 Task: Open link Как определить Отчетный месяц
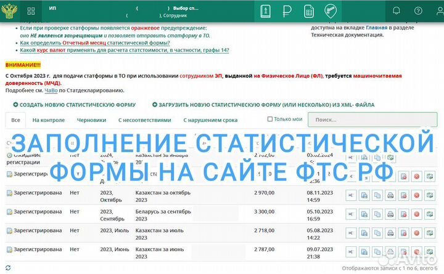click(95, 43)
